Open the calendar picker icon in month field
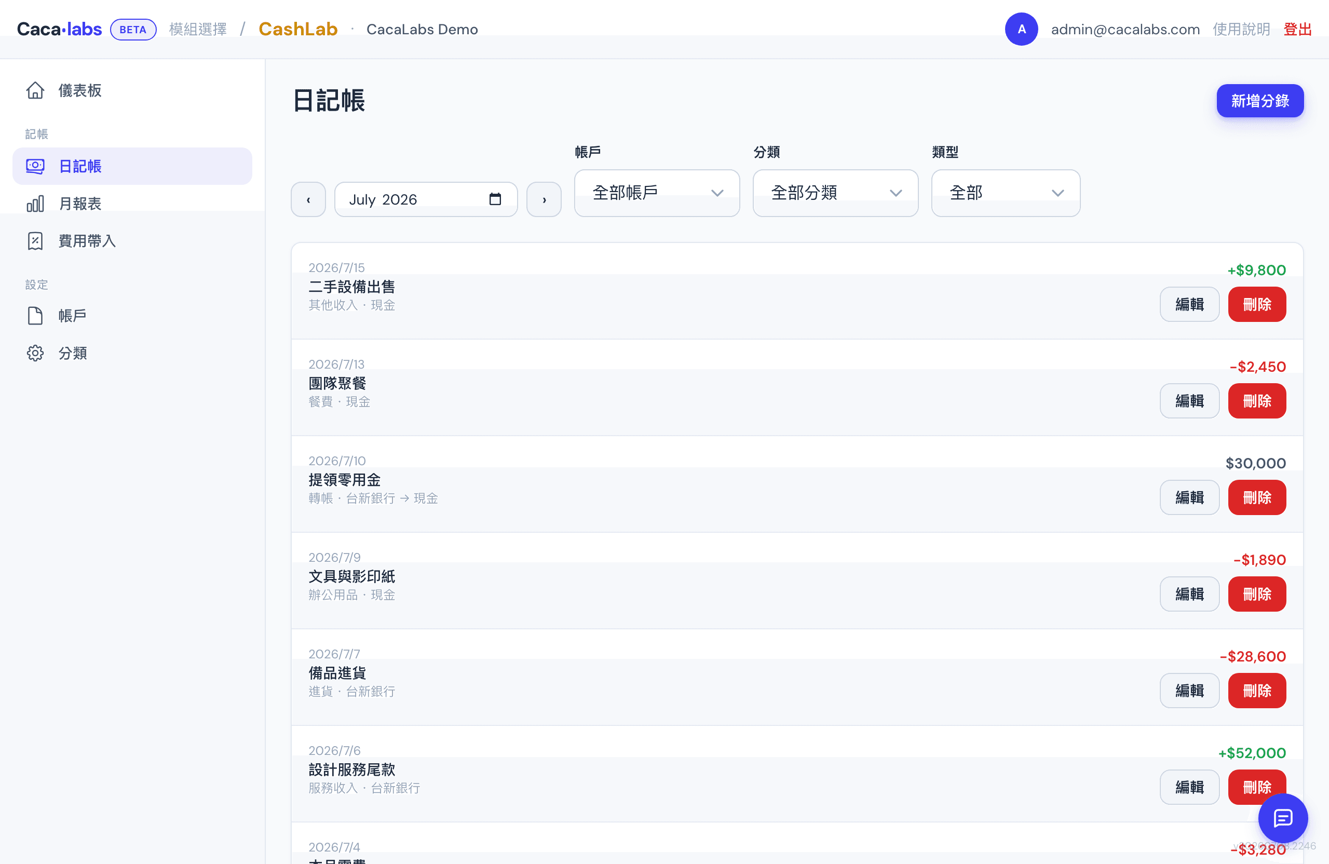This screenshot has height=864, width=1329. (x=495, y=199)
